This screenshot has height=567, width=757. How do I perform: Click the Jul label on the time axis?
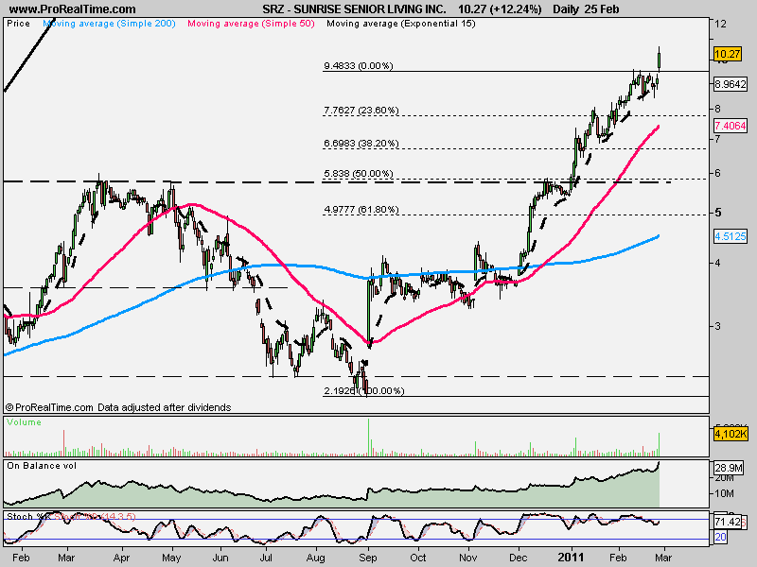pos(266,558)
